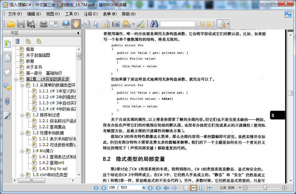Select the arrow Select tool
Image resolution: width=296 pixels, height=194 pixels.
[x=96, y=24]
